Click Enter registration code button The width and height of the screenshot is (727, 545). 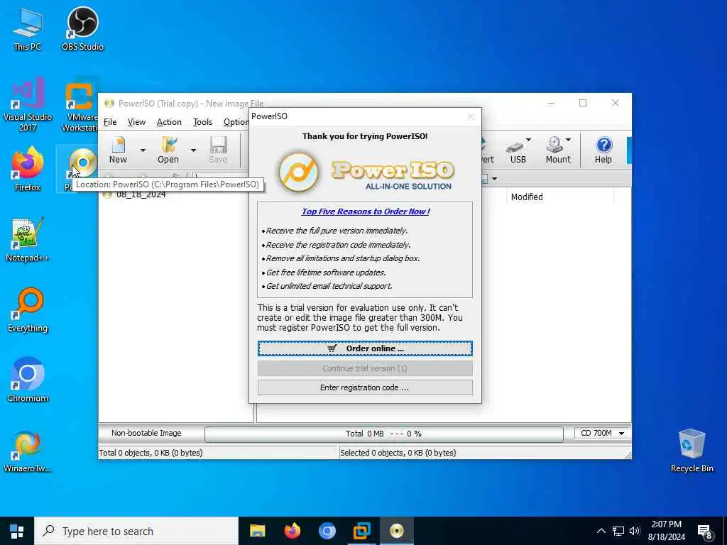(365, 387)
